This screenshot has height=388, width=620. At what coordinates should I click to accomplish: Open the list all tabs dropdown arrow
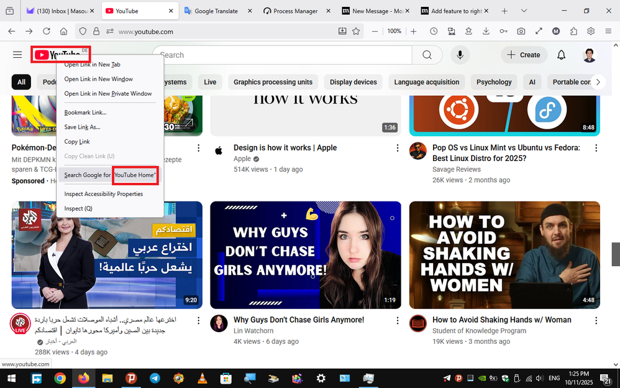pos(524,11)
